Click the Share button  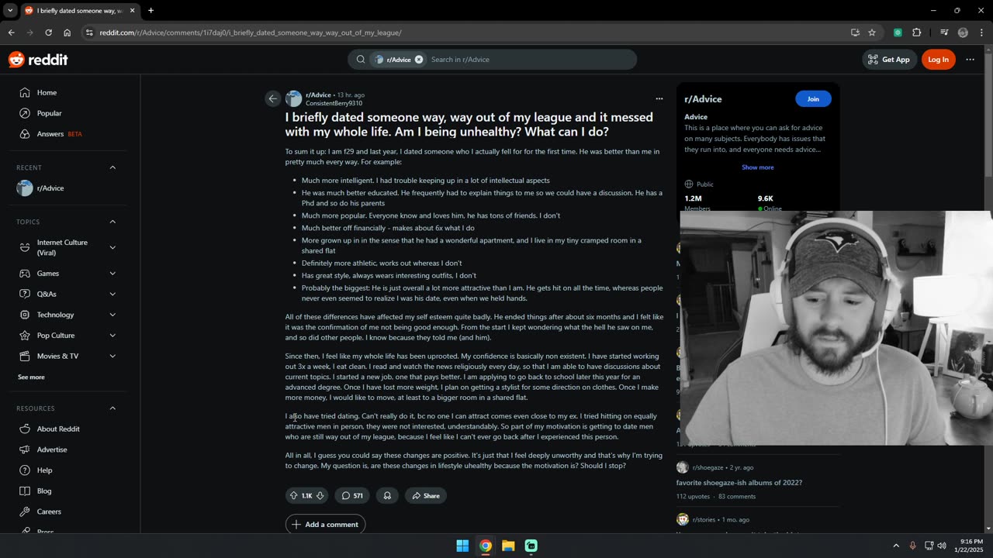pos(426,496)
